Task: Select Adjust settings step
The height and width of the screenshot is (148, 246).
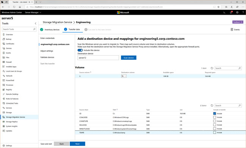Action: (47, 51)
